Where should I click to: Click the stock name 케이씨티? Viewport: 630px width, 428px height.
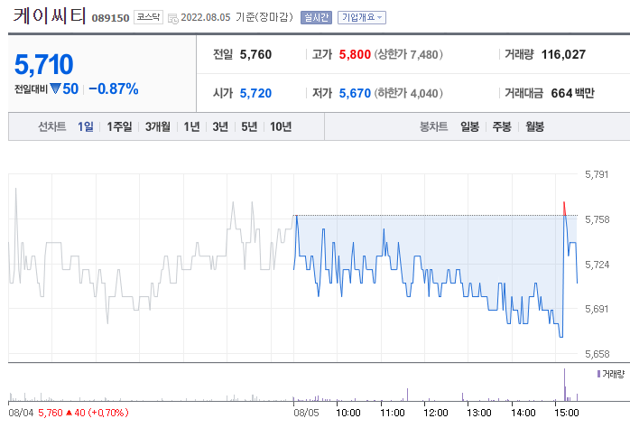(50, 15)
